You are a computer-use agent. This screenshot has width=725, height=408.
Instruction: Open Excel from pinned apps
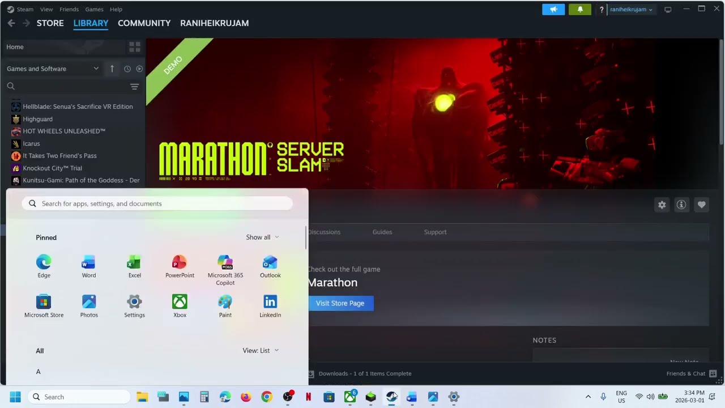click(x=134, y=267)
